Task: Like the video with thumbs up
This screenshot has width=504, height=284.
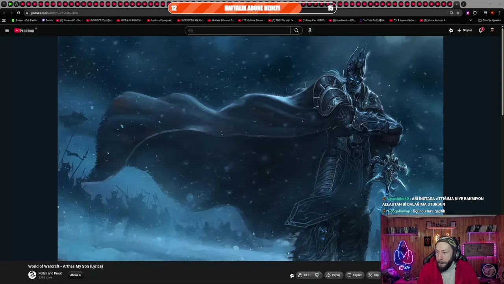Action: pos(304,275)
